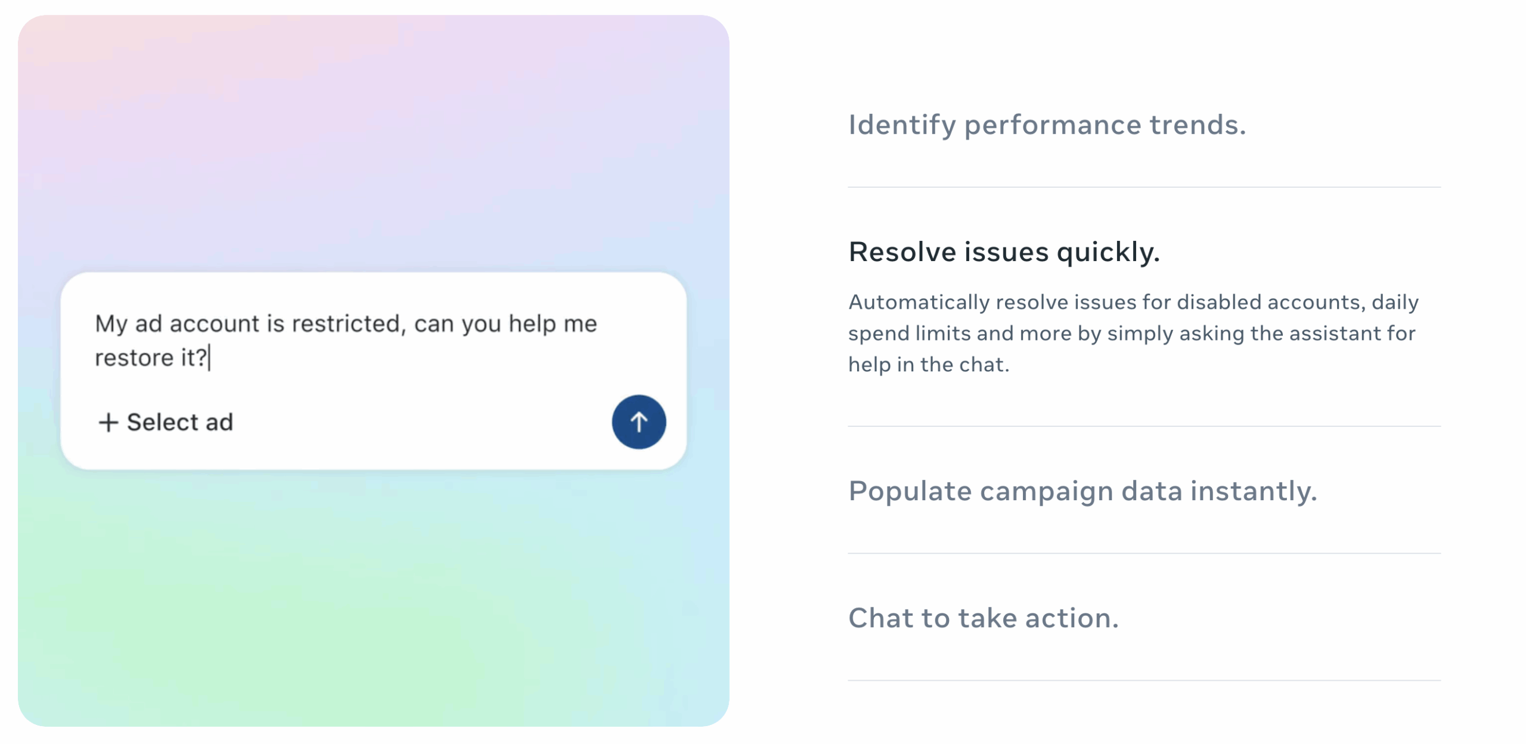
Task: Click the blue send arrow button
Action: point(638,421)
